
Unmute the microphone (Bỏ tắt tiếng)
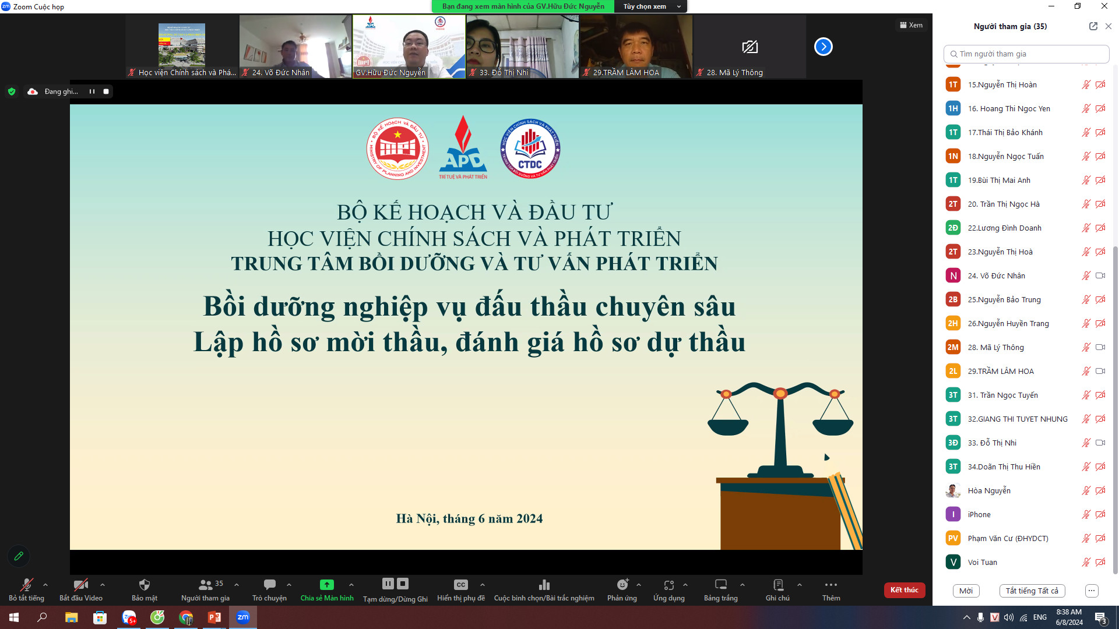26,585
